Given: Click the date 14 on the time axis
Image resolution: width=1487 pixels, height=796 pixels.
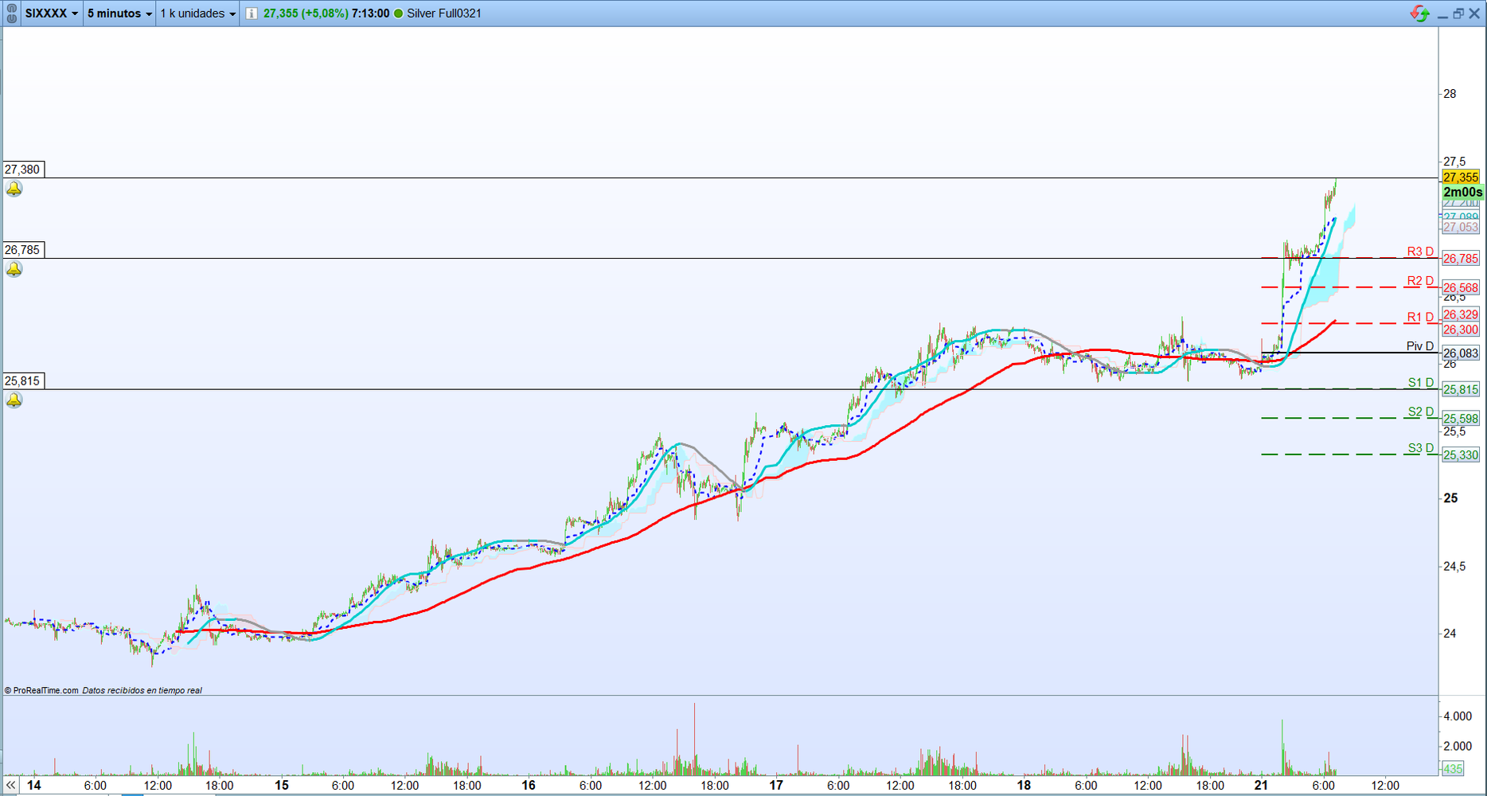Looking at the screenshot, I should pyautogui.click(x=33, y=786).
